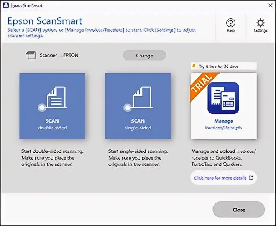
Task: Close the window with the title bar X
Action: tap(270, 5)
